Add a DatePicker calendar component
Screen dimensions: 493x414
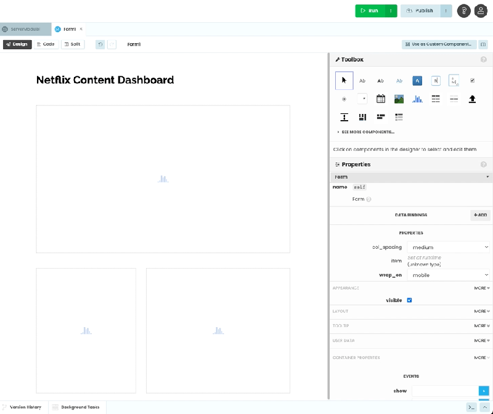[381, 99]
